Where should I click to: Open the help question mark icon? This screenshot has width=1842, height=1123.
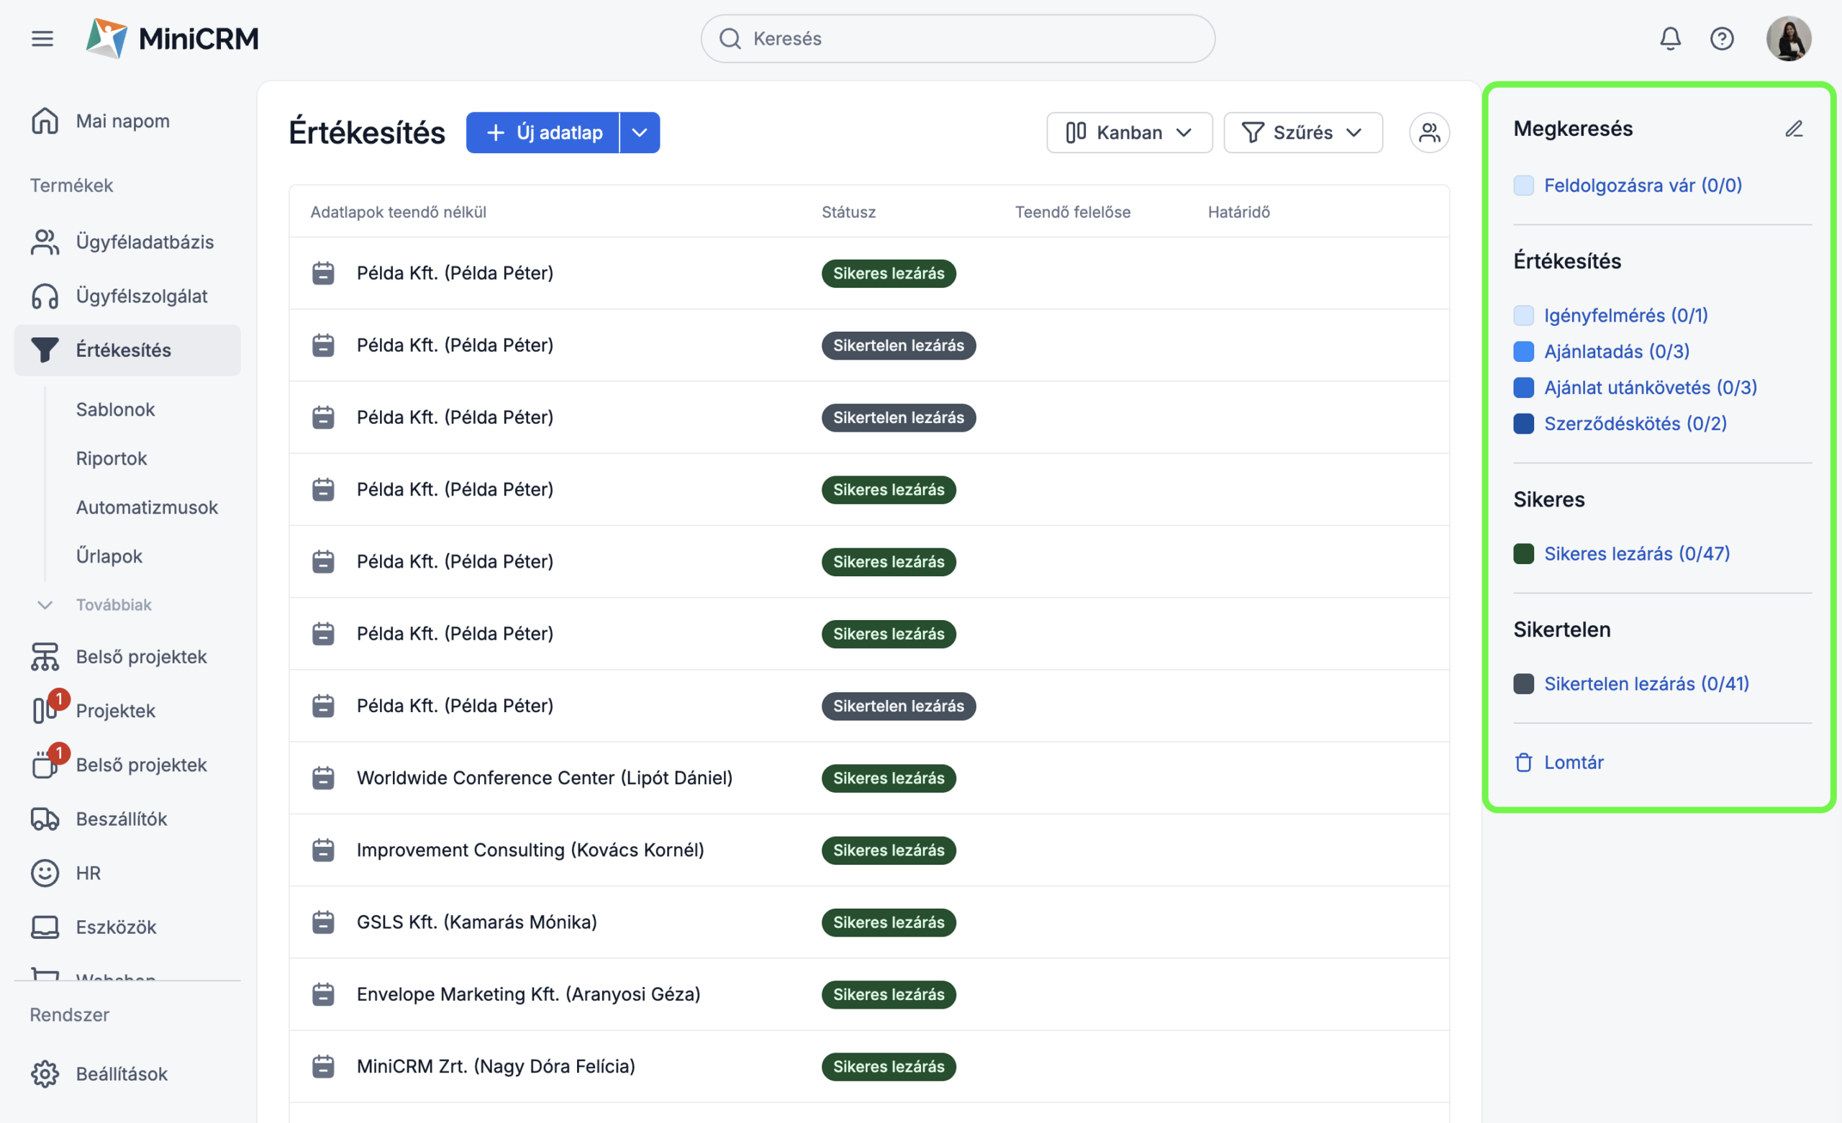[1722, 38]
